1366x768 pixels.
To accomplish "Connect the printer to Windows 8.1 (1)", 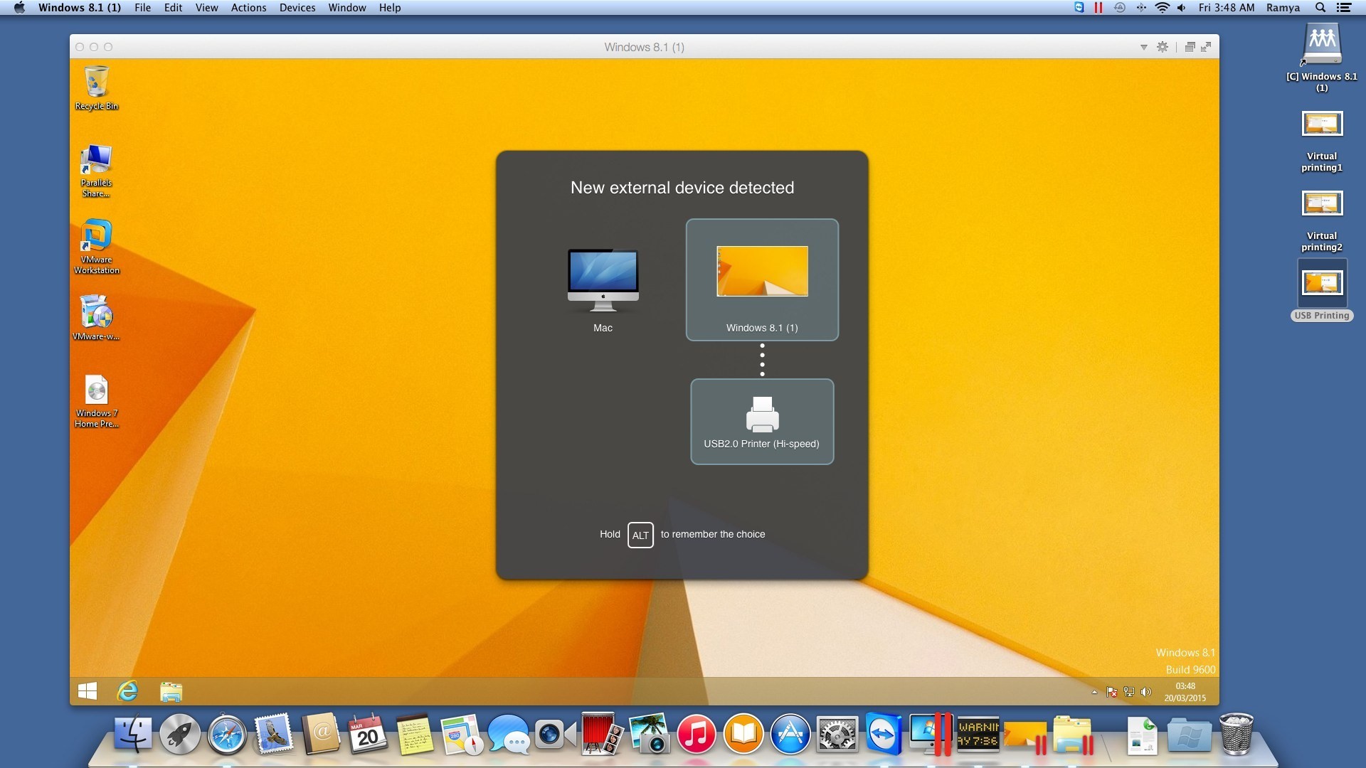I will [x=762, y=279].
